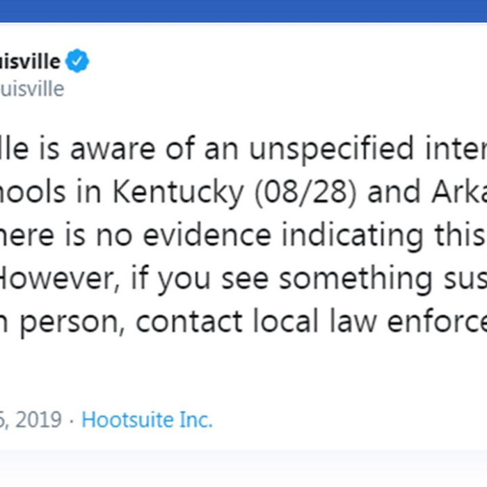This screenshot has height=487, width=487.
Task: Open the gray @Louisville handle
Action: point(32,89)
